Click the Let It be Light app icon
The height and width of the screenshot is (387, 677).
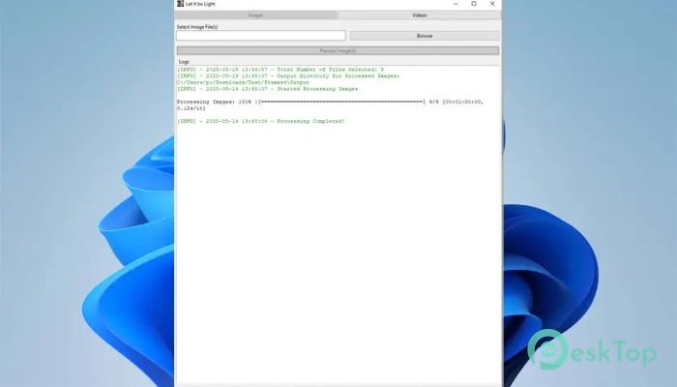click(180, 4)
